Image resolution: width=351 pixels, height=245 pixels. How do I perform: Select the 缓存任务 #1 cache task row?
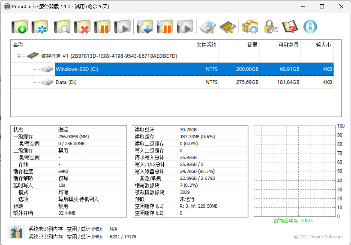pos(109,56)
